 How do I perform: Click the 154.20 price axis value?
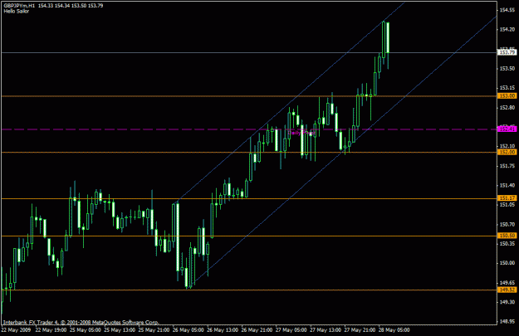point(507,29)
